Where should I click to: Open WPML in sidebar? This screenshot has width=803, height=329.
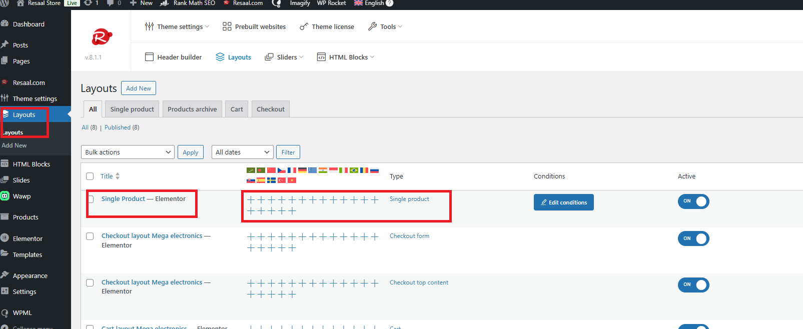[22, 312]
